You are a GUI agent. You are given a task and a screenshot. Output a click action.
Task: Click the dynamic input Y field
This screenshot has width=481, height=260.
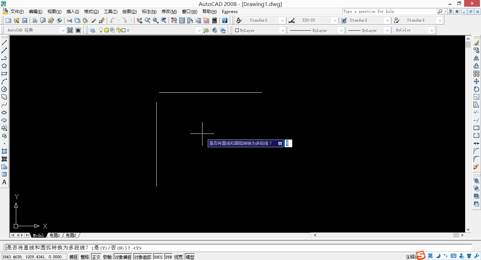[288, 143]
